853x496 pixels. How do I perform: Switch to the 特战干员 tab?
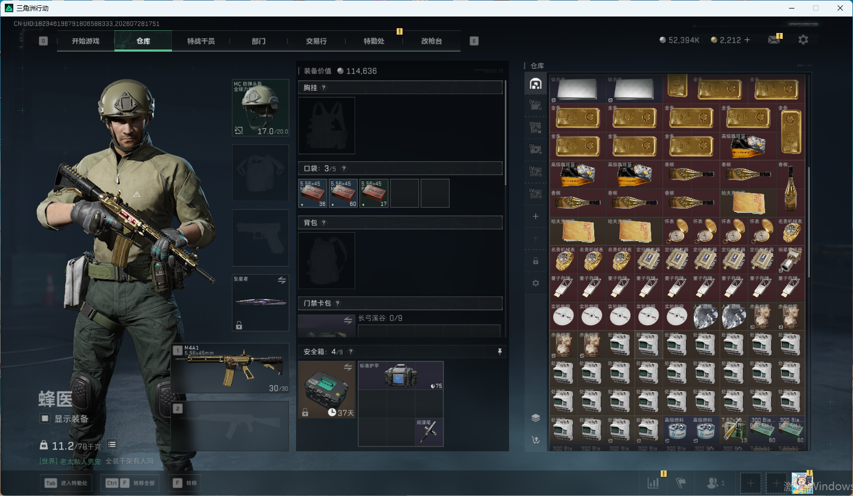tap(201, 41)
